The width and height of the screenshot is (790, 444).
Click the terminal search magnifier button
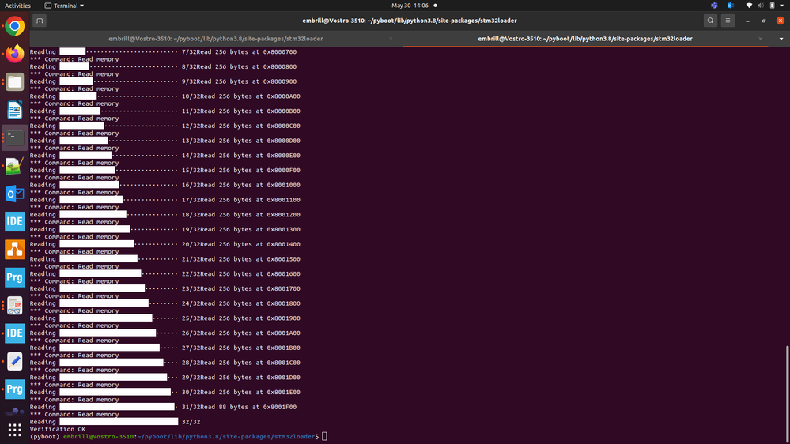click(710, 21)
